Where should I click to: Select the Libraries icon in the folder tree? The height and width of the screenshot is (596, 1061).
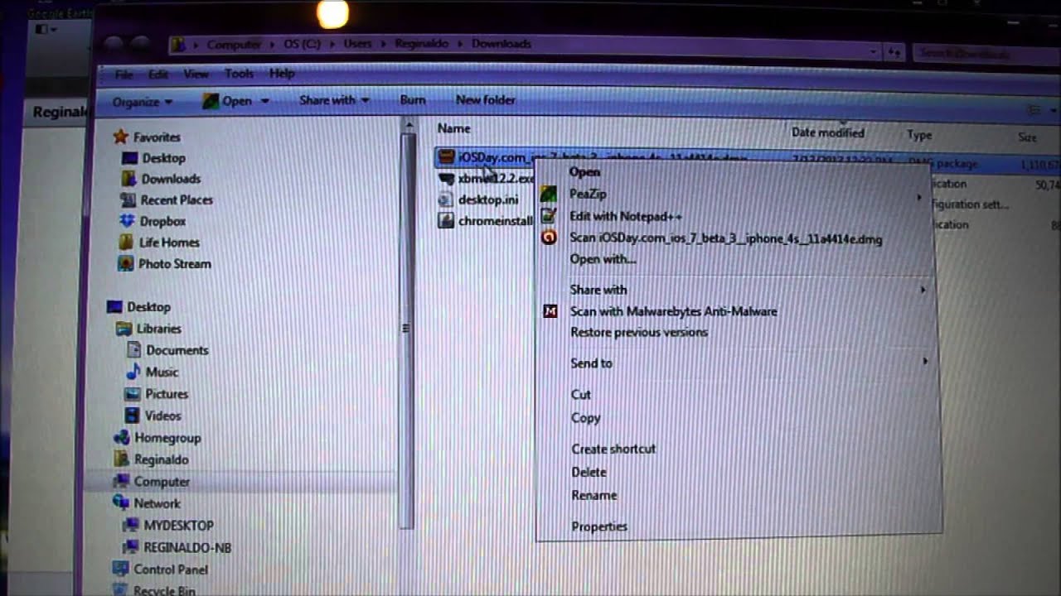124,329
